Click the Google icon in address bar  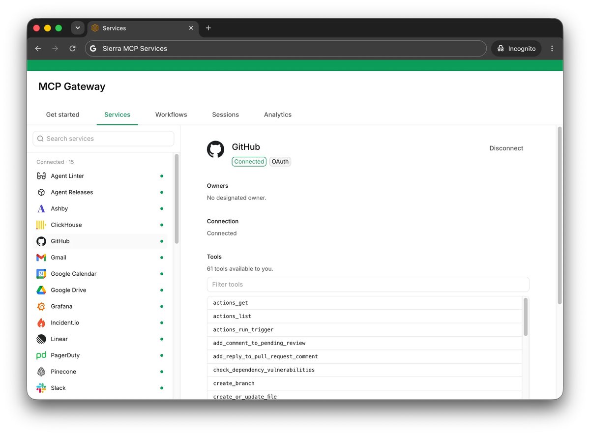(93, 49)
